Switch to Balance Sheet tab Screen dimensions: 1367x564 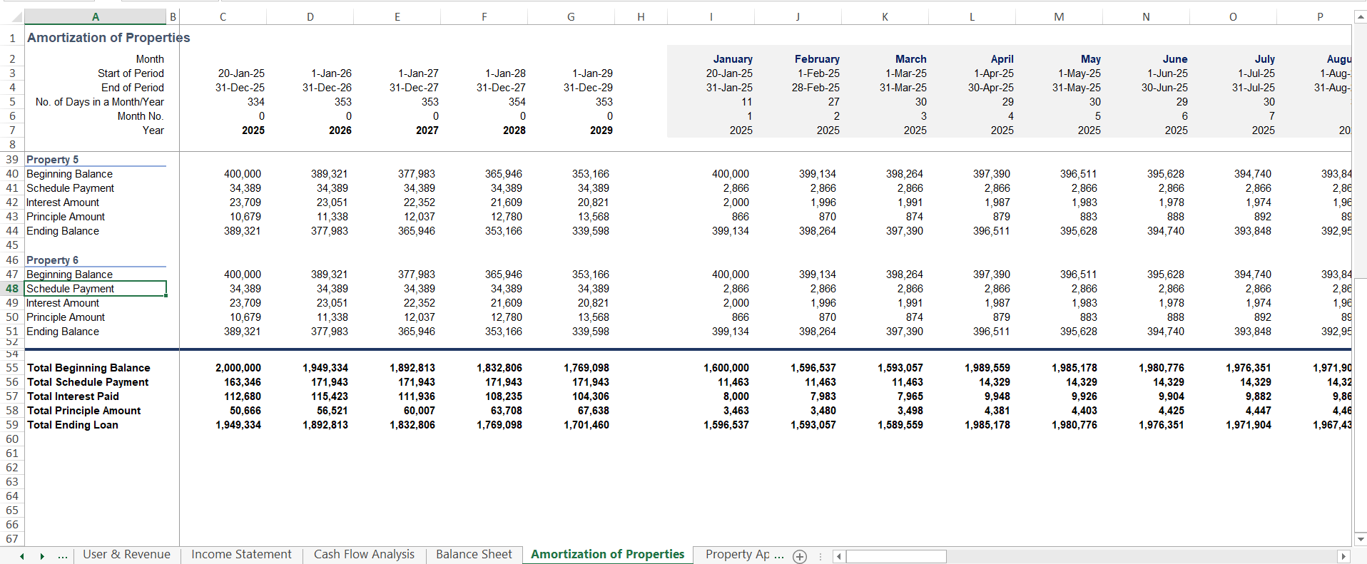[474, 555]
